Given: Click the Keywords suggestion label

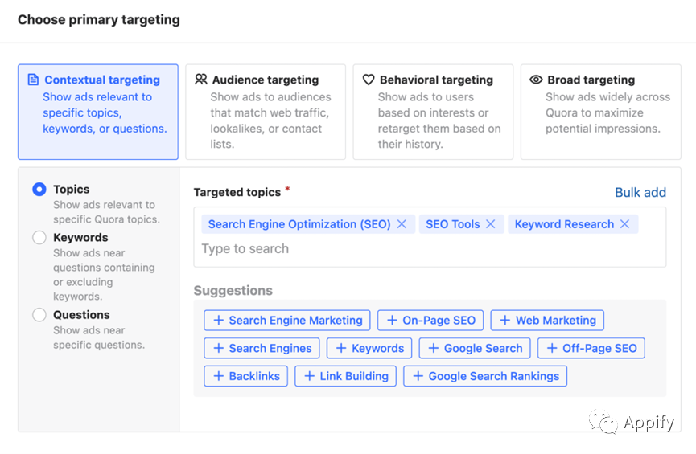Looking at the screenshot, I should (377, 348).
